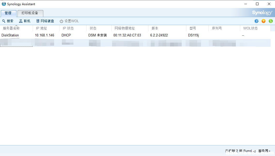275x156 pixels.
Task: Click the Synology logo in the banner
Action: point(262,13)
